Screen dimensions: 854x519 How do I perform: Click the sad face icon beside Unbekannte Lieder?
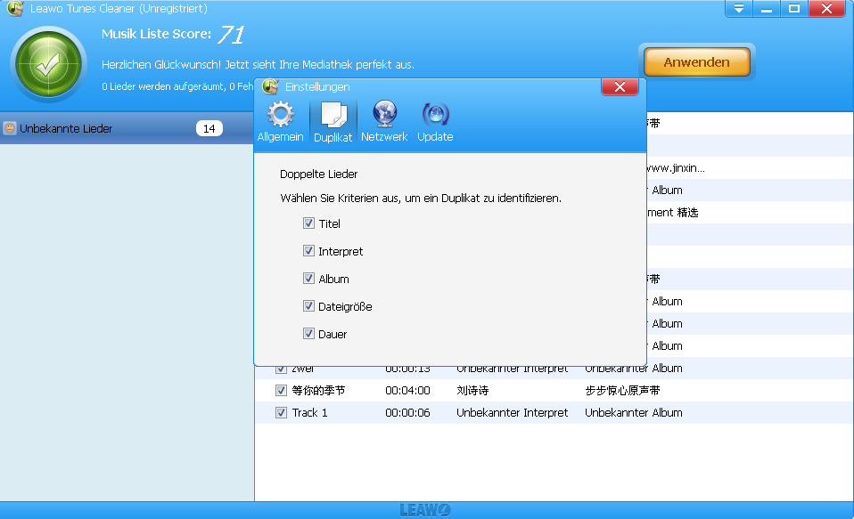[10, 128]
